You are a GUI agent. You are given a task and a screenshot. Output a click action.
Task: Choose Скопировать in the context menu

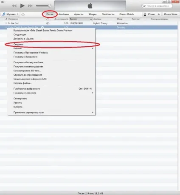coord(51,99)
